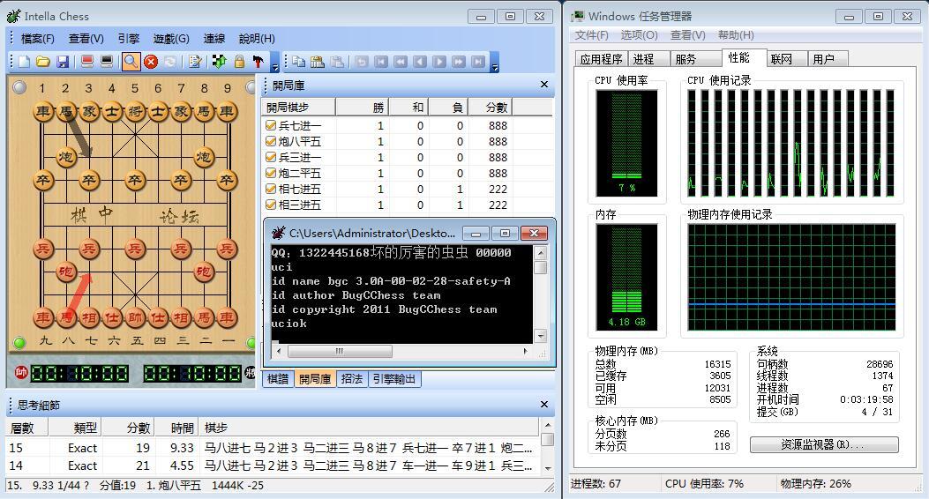The width and height of the screenshot is (929, 499).
Task: Close the 開局庫 panel
Action: tap(543, 85)
